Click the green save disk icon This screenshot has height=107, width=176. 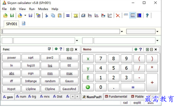click(x=12, y=16)
